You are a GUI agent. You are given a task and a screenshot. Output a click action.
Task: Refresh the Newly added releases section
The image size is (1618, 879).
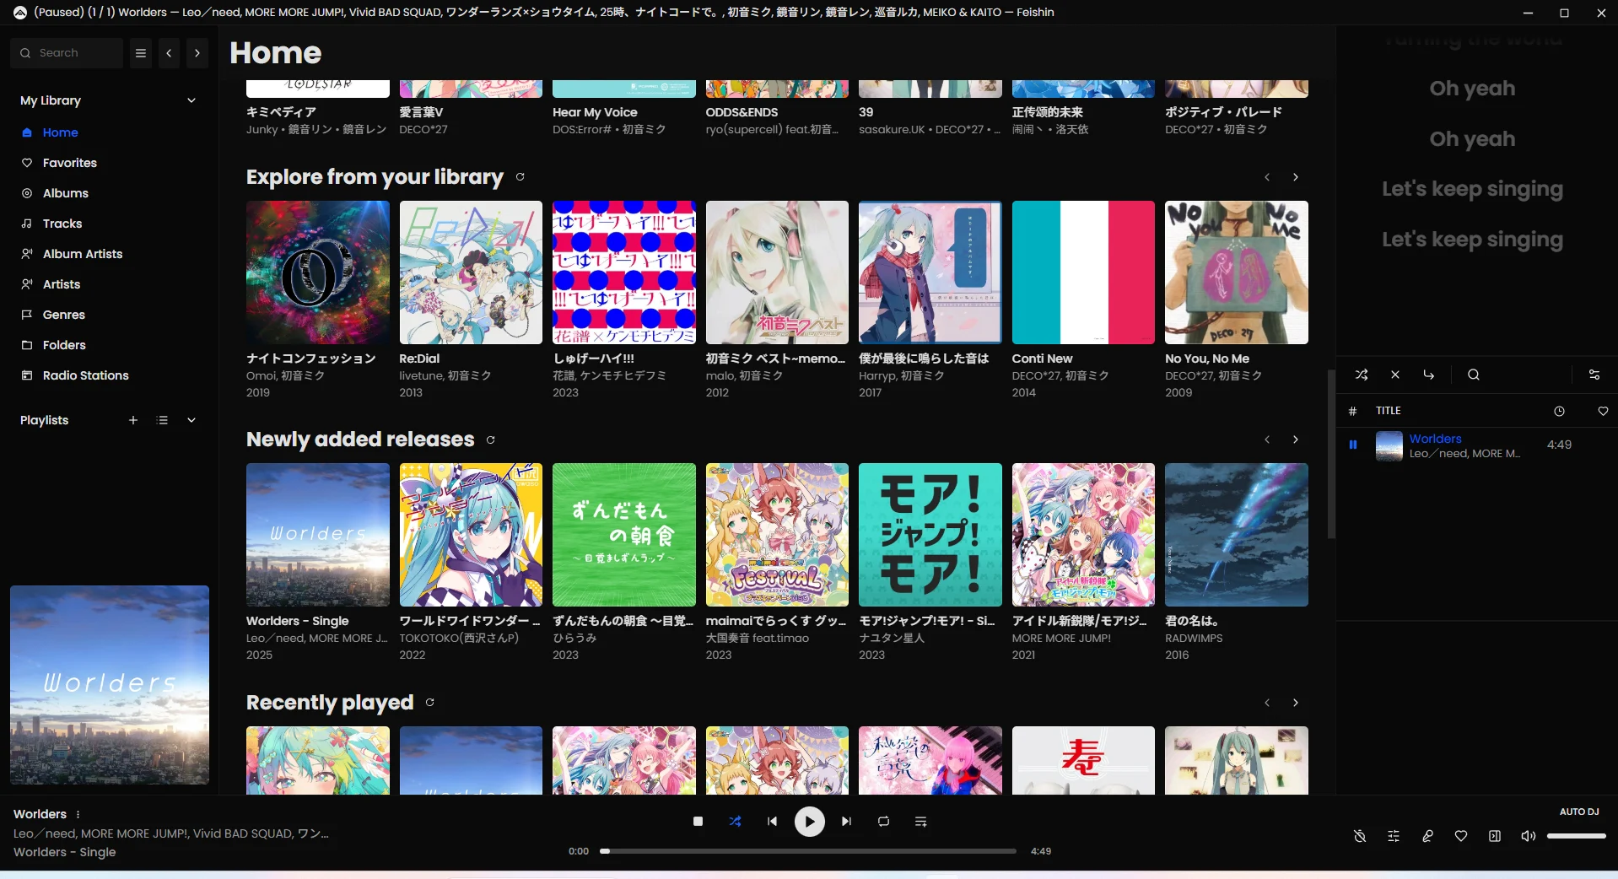click(491, 440)
